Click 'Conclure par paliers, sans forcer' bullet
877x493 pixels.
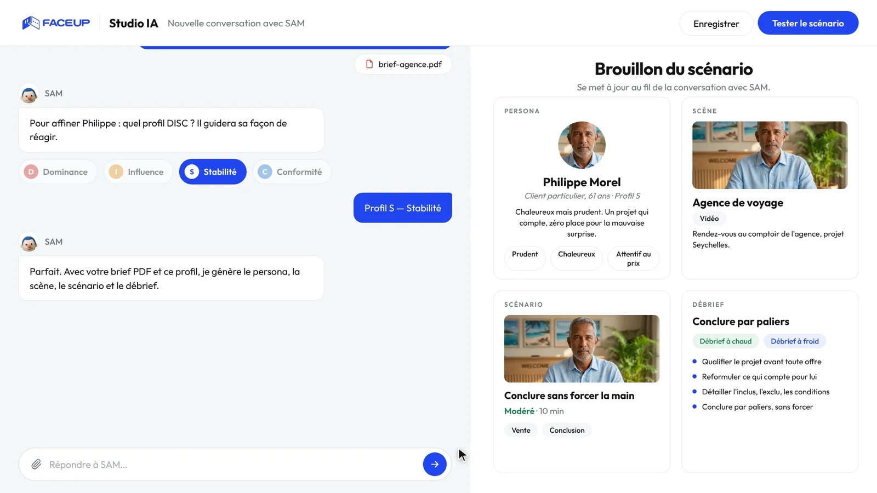point(757,407)
